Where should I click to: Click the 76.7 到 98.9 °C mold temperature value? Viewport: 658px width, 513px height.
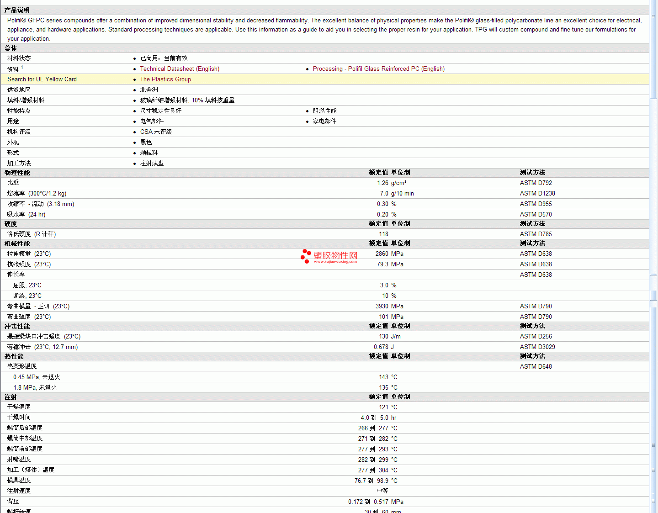pos(376,481)
